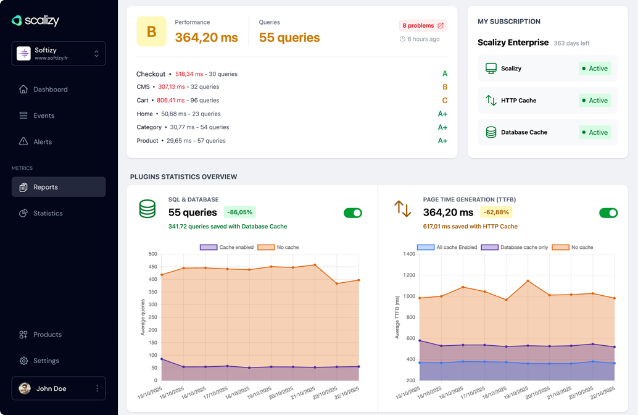Click the Scalizy logo in sidebar

tap(35, 20)
